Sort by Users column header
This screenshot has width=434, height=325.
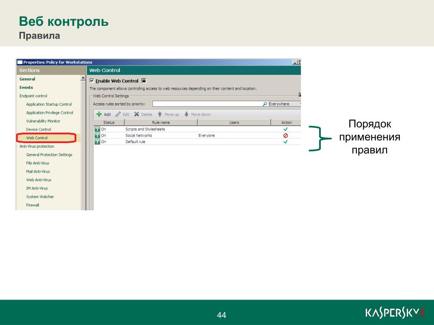pyautogui.click(x=234, y=122)
